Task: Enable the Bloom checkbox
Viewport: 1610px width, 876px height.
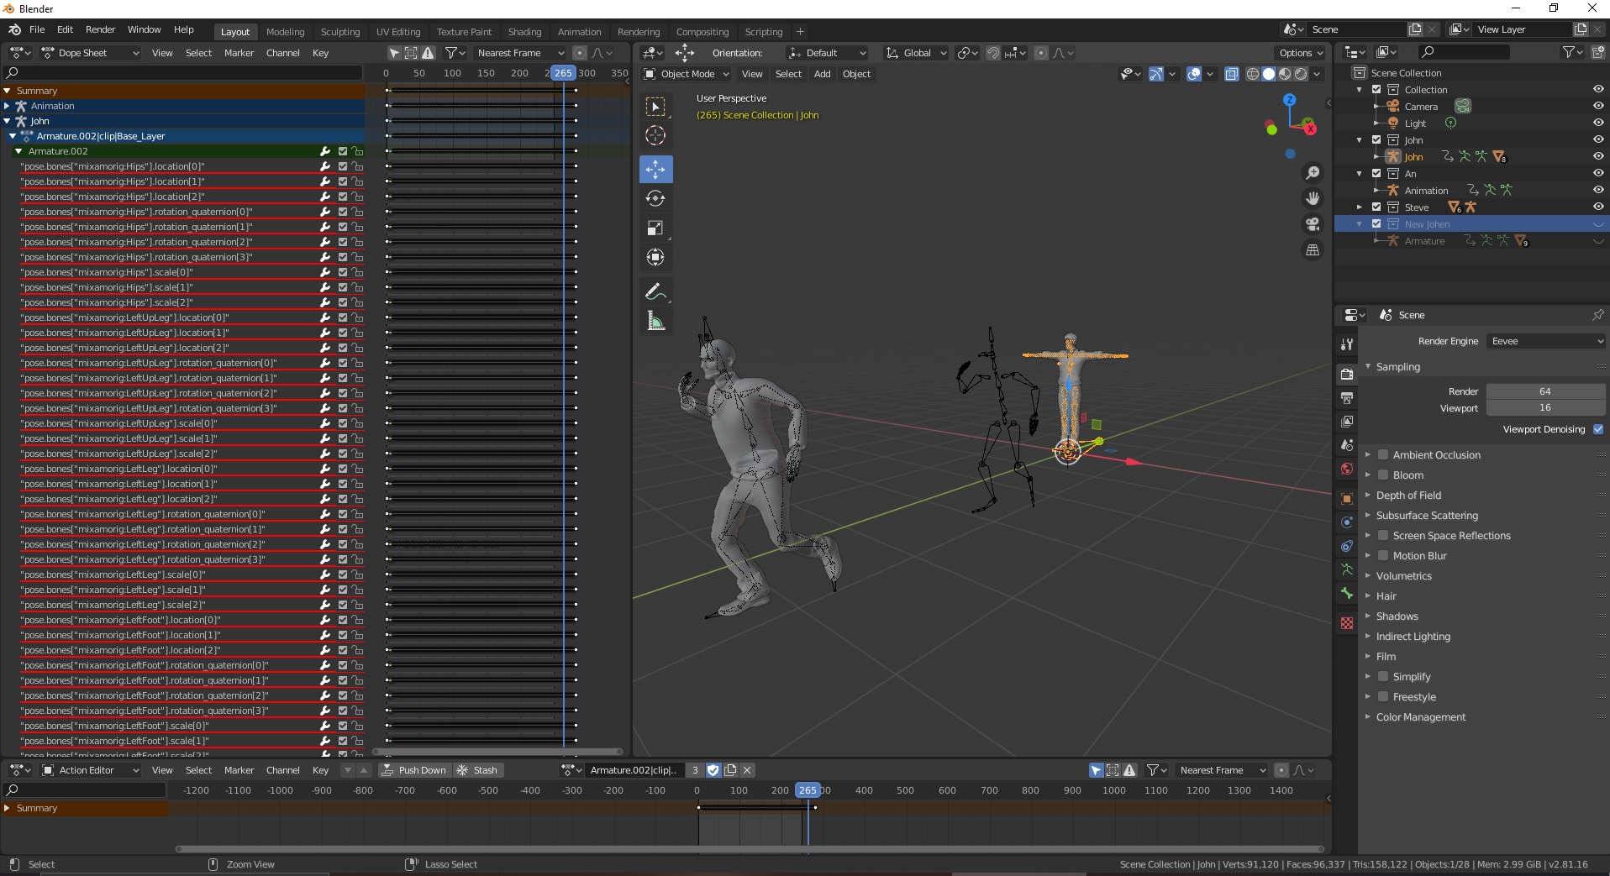Action: pyautogui.click(x=1383, y=475)
